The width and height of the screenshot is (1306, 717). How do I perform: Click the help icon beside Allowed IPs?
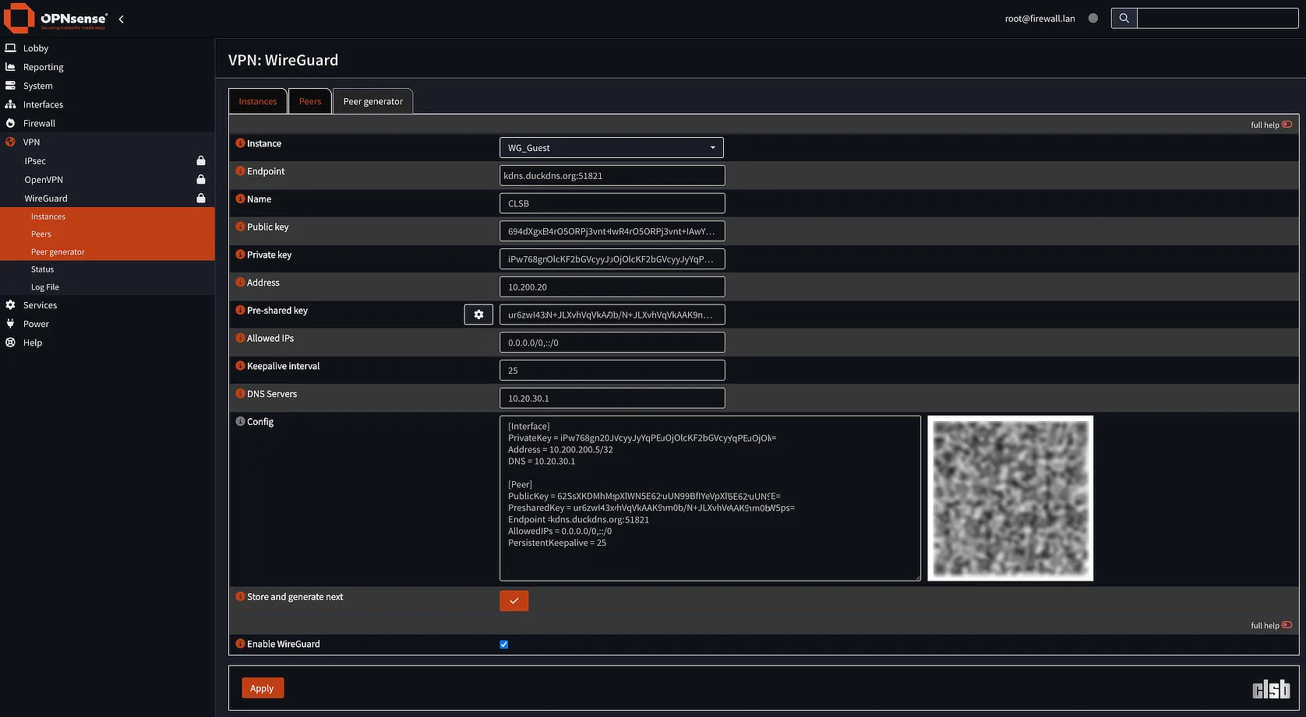(x=240, y=339)
